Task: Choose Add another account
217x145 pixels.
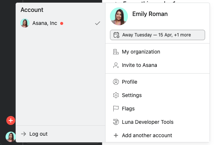Action: click(x=158, y=135)
